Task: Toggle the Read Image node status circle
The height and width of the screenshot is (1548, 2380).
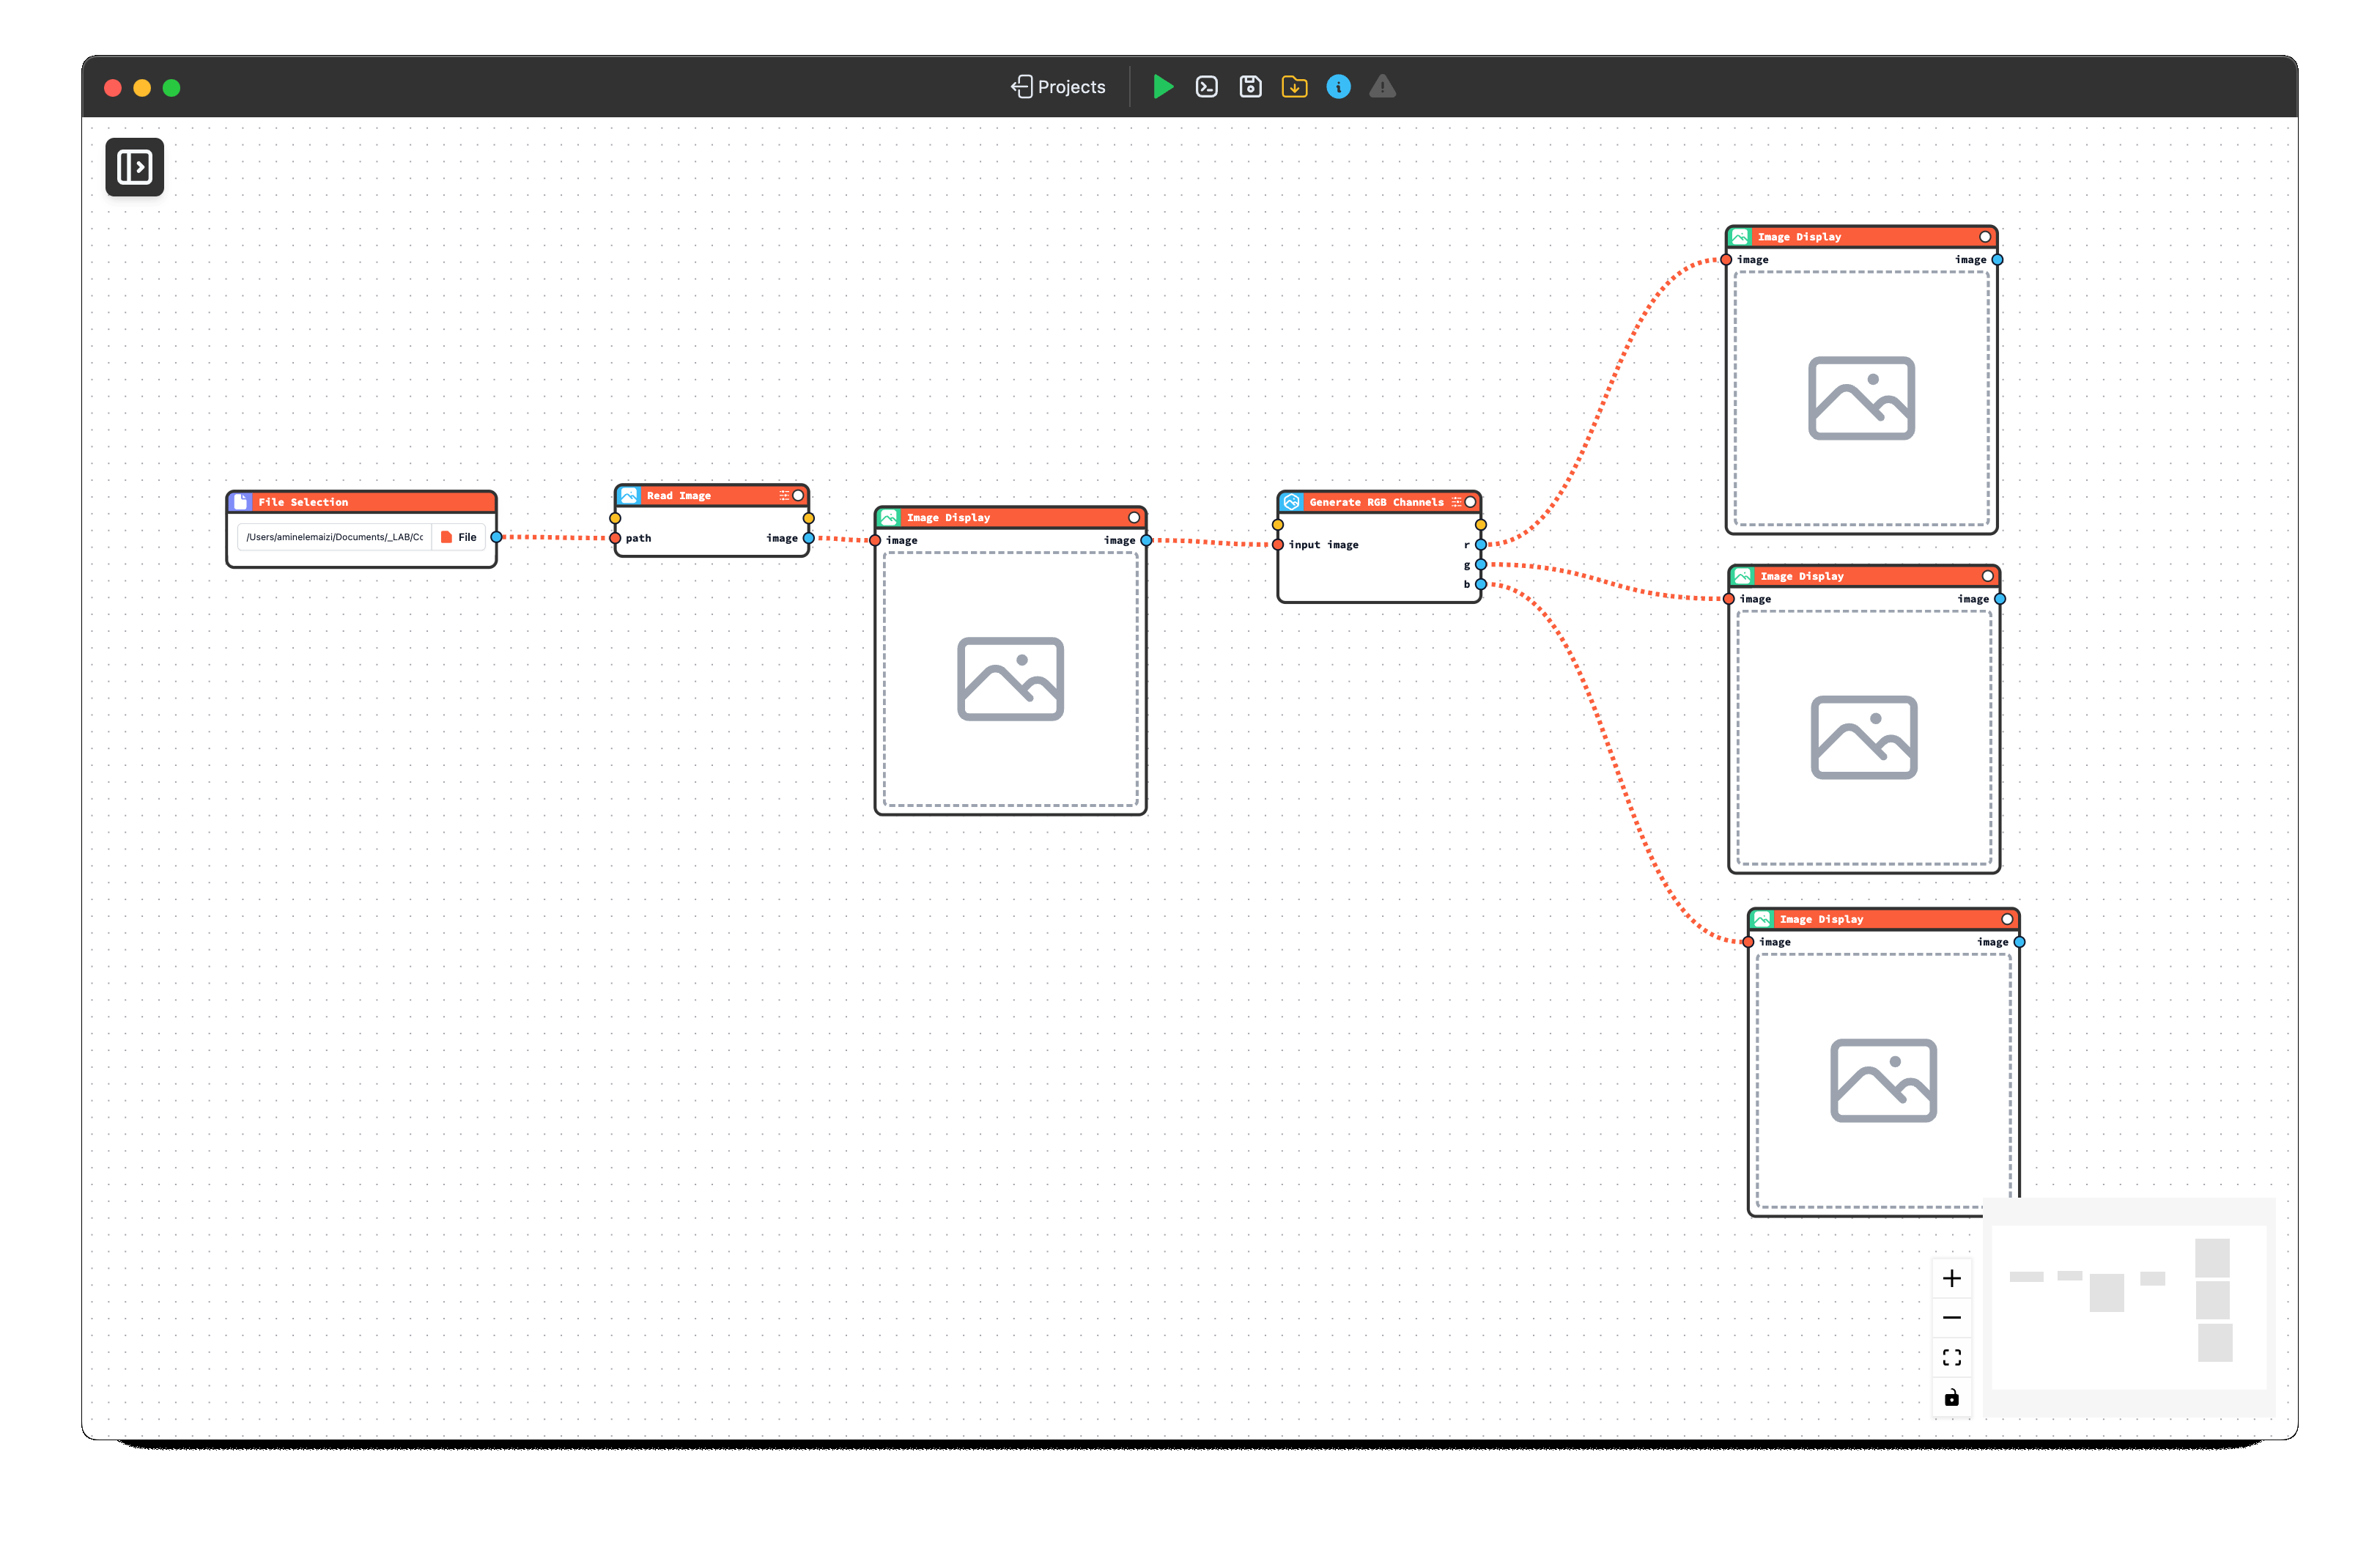Action: click(x=798, y=495)
